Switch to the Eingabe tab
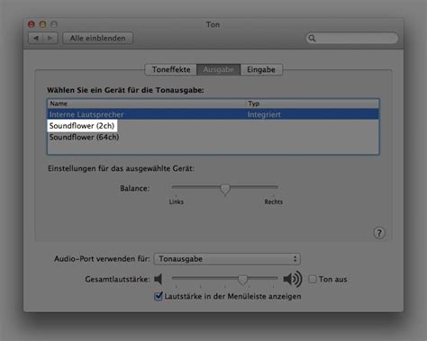 [261, 69]
